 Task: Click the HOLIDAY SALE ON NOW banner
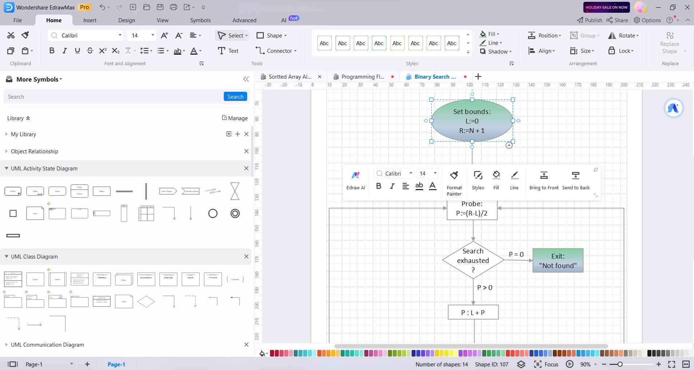[x=607, y=7]
